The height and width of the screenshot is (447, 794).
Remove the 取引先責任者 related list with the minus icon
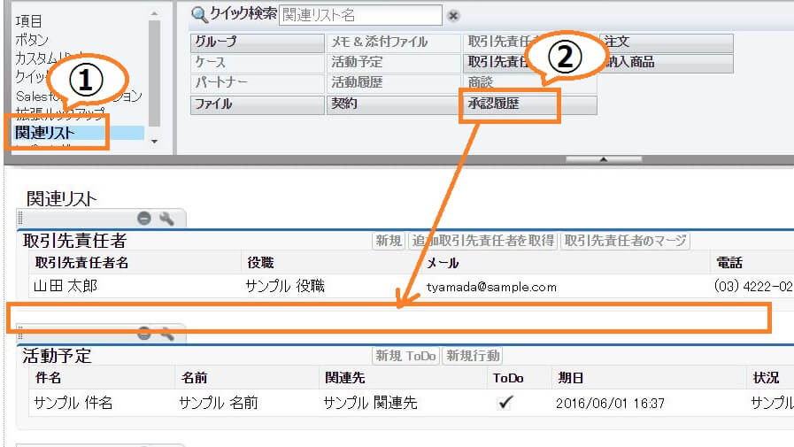[x=143, y=218]
